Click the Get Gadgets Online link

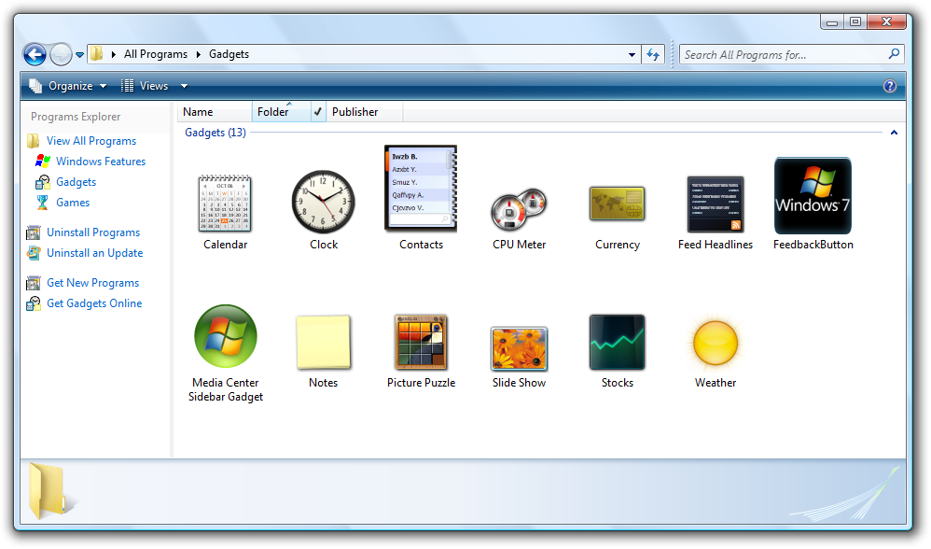tap(94, 303)
